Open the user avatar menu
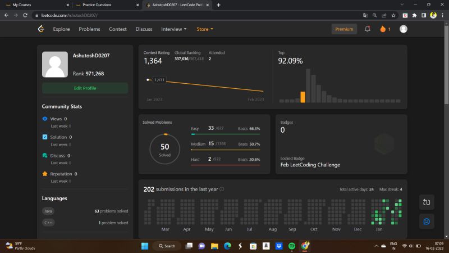449x253 pixels. 403,29
